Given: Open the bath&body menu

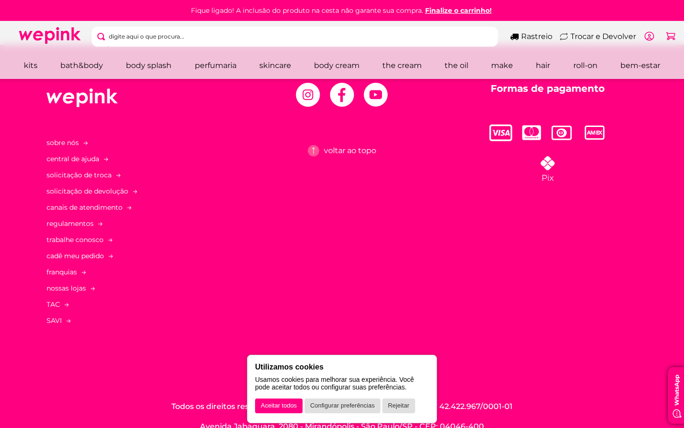Looking at the screenshot, I should 82,66.
